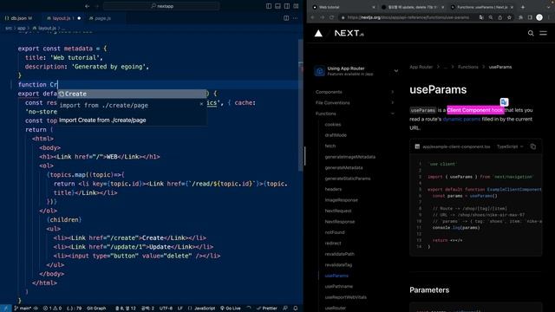The height and width of the screenshot is (312, 555).
Task: Open a new browser tab
Action: [523, 7]
